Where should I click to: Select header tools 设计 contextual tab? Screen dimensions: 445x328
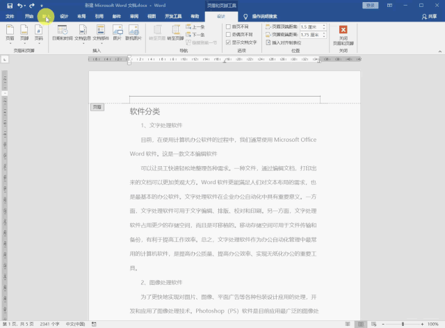(x=221, y=17)
